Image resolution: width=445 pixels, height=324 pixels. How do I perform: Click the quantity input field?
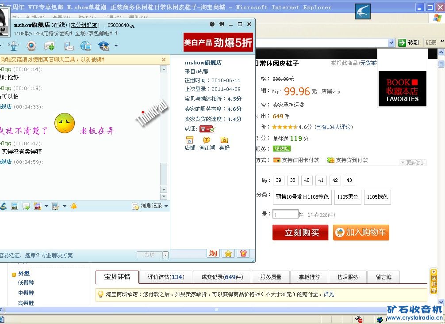[x=285, y=215]
